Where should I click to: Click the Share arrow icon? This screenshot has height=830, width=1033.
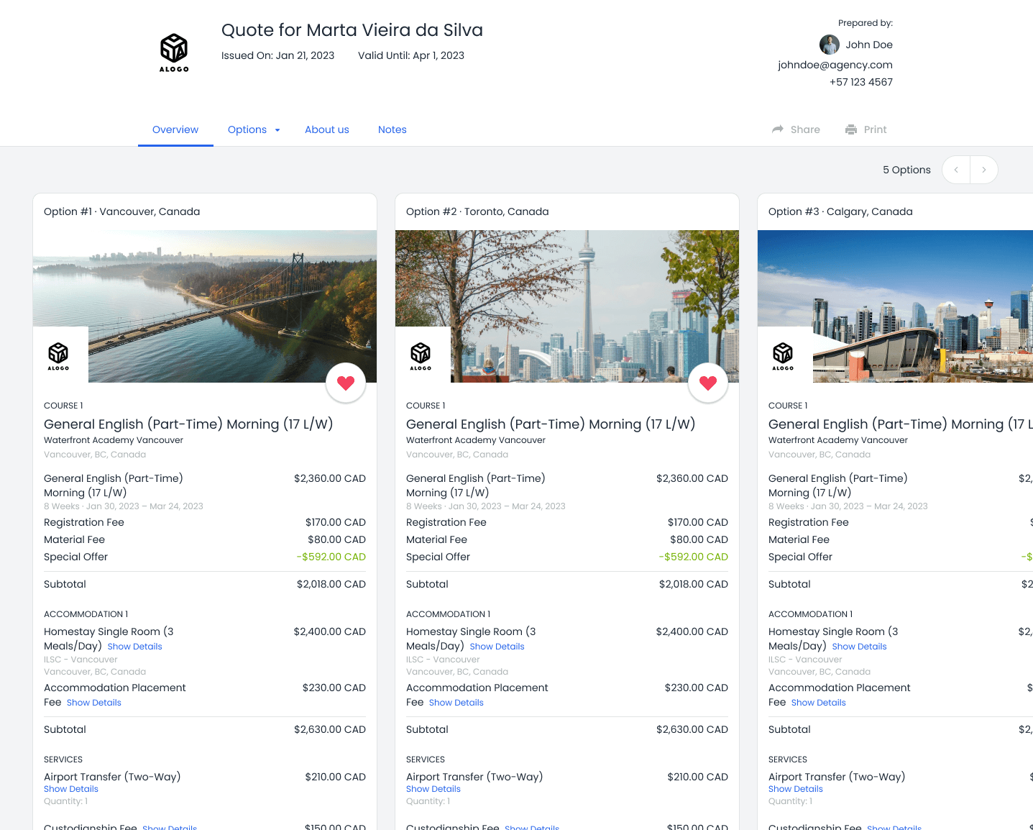pyautogui.click(x=778, y=129)
